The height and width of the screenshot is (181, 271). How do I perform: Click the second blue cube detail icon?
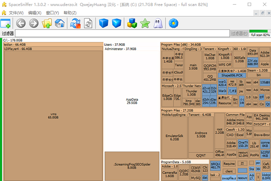coord(116,23)
